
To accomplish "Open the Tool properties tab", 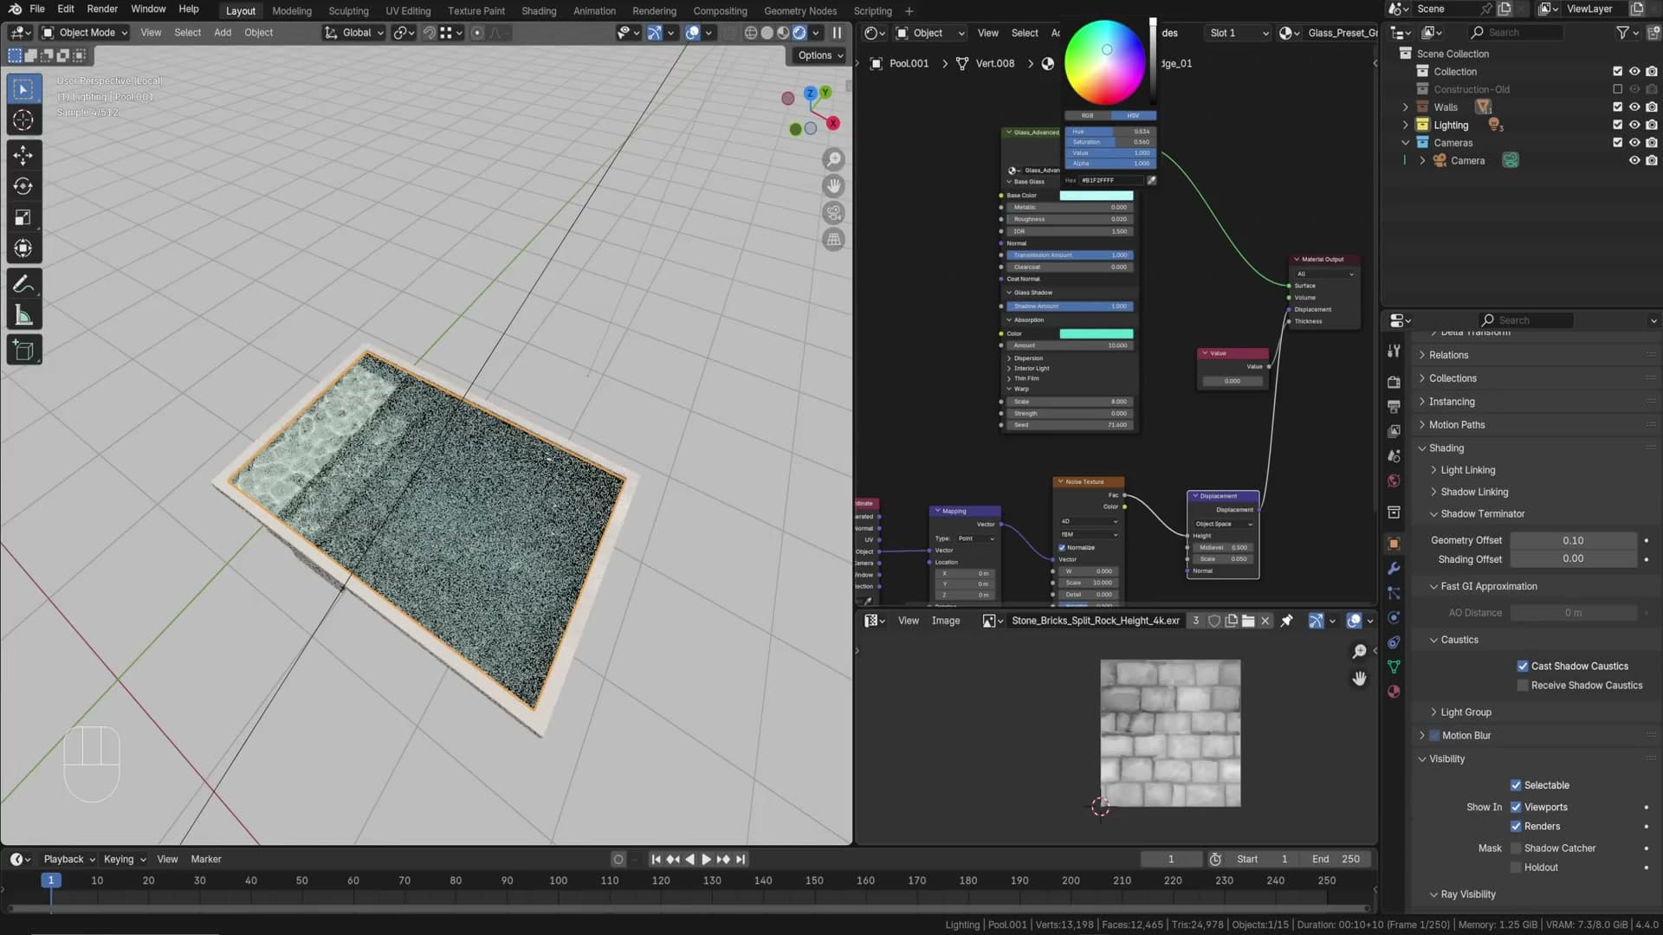I will coord(1394,351).
